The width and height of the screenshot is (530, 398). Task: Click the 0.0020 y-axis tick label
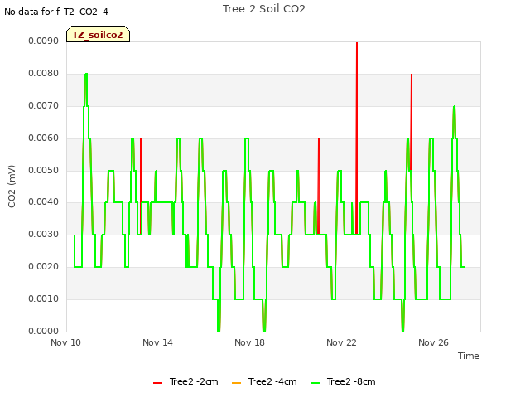(43, 266)
